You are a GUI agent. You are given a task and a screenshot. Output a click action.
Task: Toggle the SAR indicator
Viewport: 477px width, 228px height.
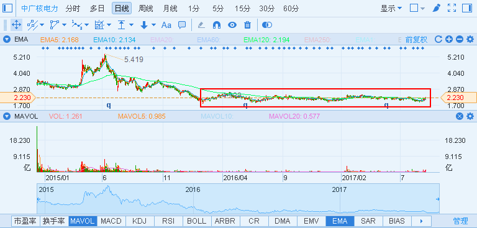point(368,221)
